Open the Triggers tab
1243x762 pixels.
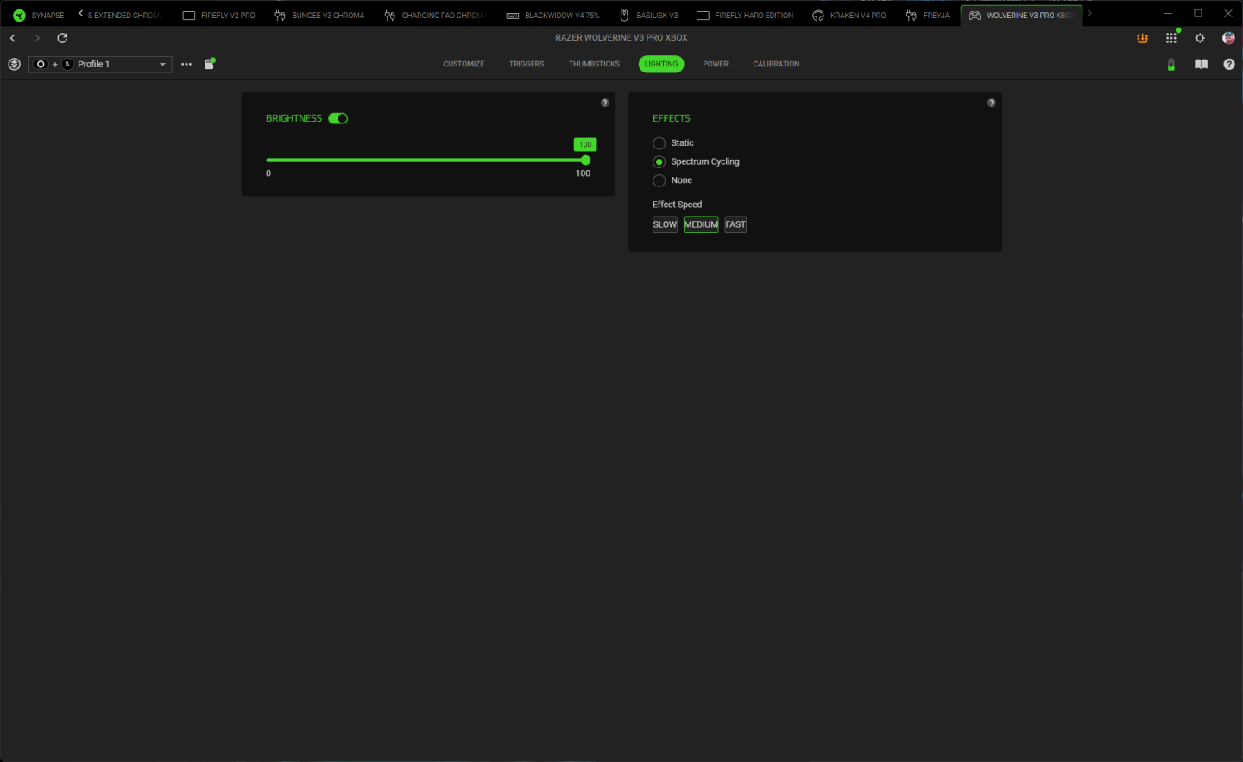(x=527, y=64)
